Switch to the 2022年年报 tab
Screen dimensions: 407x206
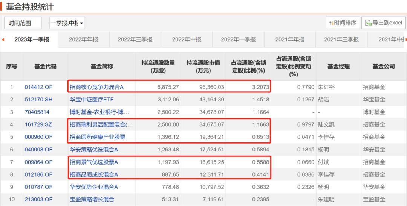click(84, 39)
